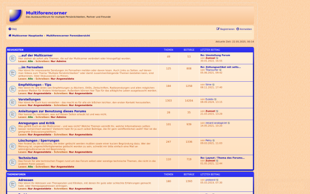Screen dimensions: 310x194
Task: Click the forum icon for ...im Fernsehen
Action: coord(12,73)
